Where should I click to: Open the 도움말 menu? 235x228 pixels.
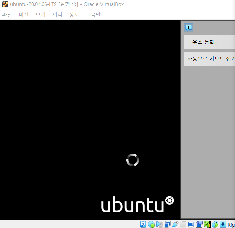pyautogui.click(x=93, y=15)
